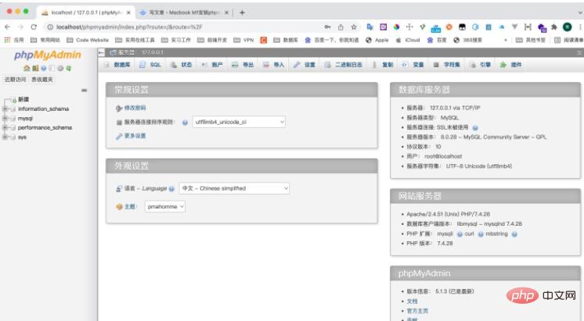Click the help icon after mysqli extension
584x321 pixels.
pos(460,234)
